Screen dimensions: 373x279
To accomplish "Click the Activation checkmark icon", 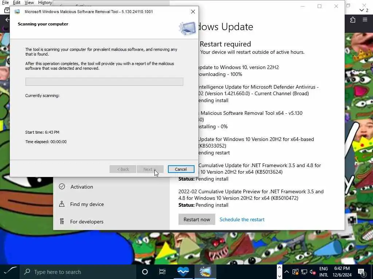I will point(62,186).
